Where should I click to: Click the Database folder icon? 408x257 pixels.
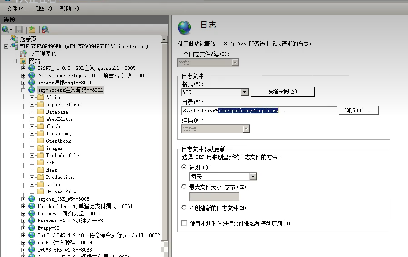(x=40, y=112)
